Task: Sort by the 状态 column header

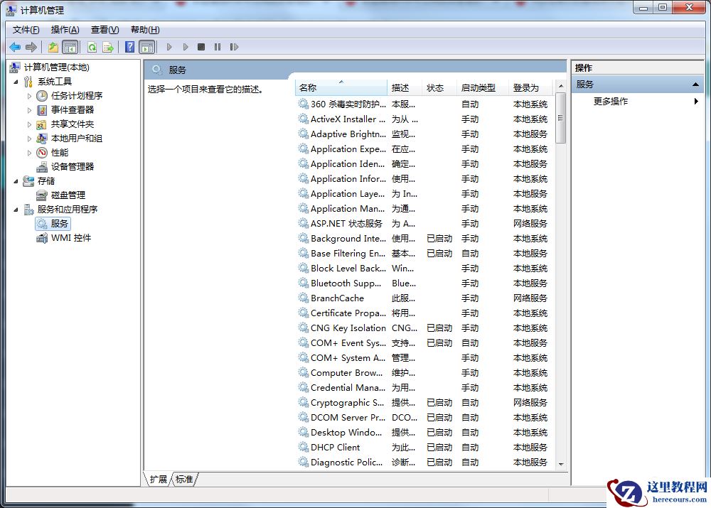Action: tap(440, 88)
